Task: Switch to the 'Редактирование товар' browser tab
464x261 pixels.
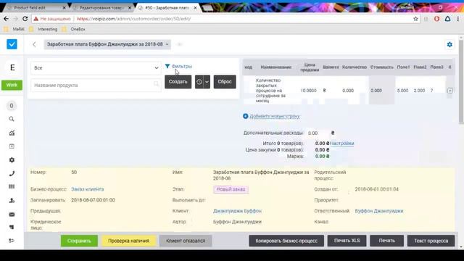Action: pos(102,8)
